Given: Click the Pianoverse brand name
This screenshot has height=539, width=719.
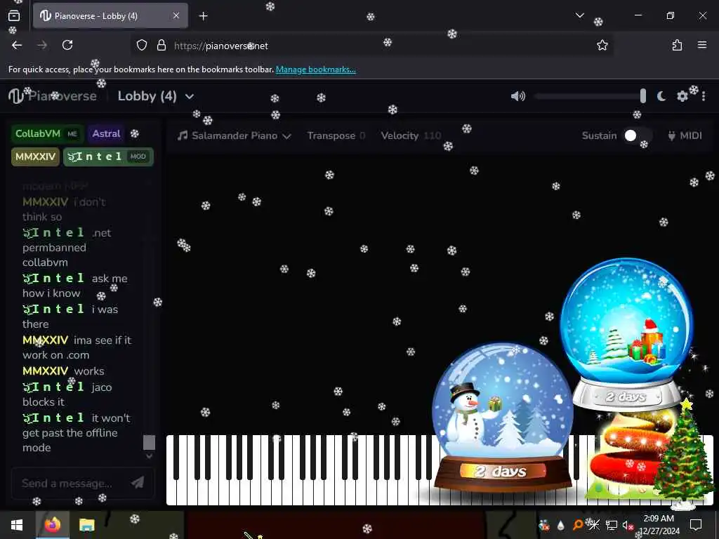Looking at the screenshot, I should (x=62, y=95).
